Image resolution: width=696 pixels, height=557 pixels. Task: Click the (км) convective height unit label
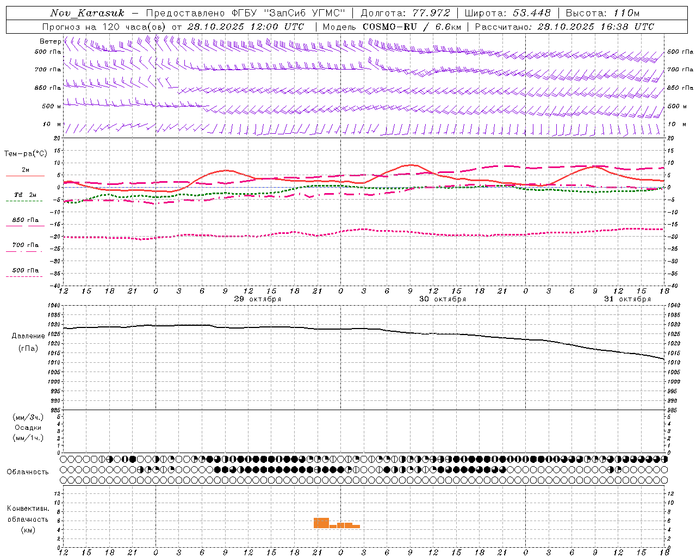pyautogui.click(x=28, y=530)
